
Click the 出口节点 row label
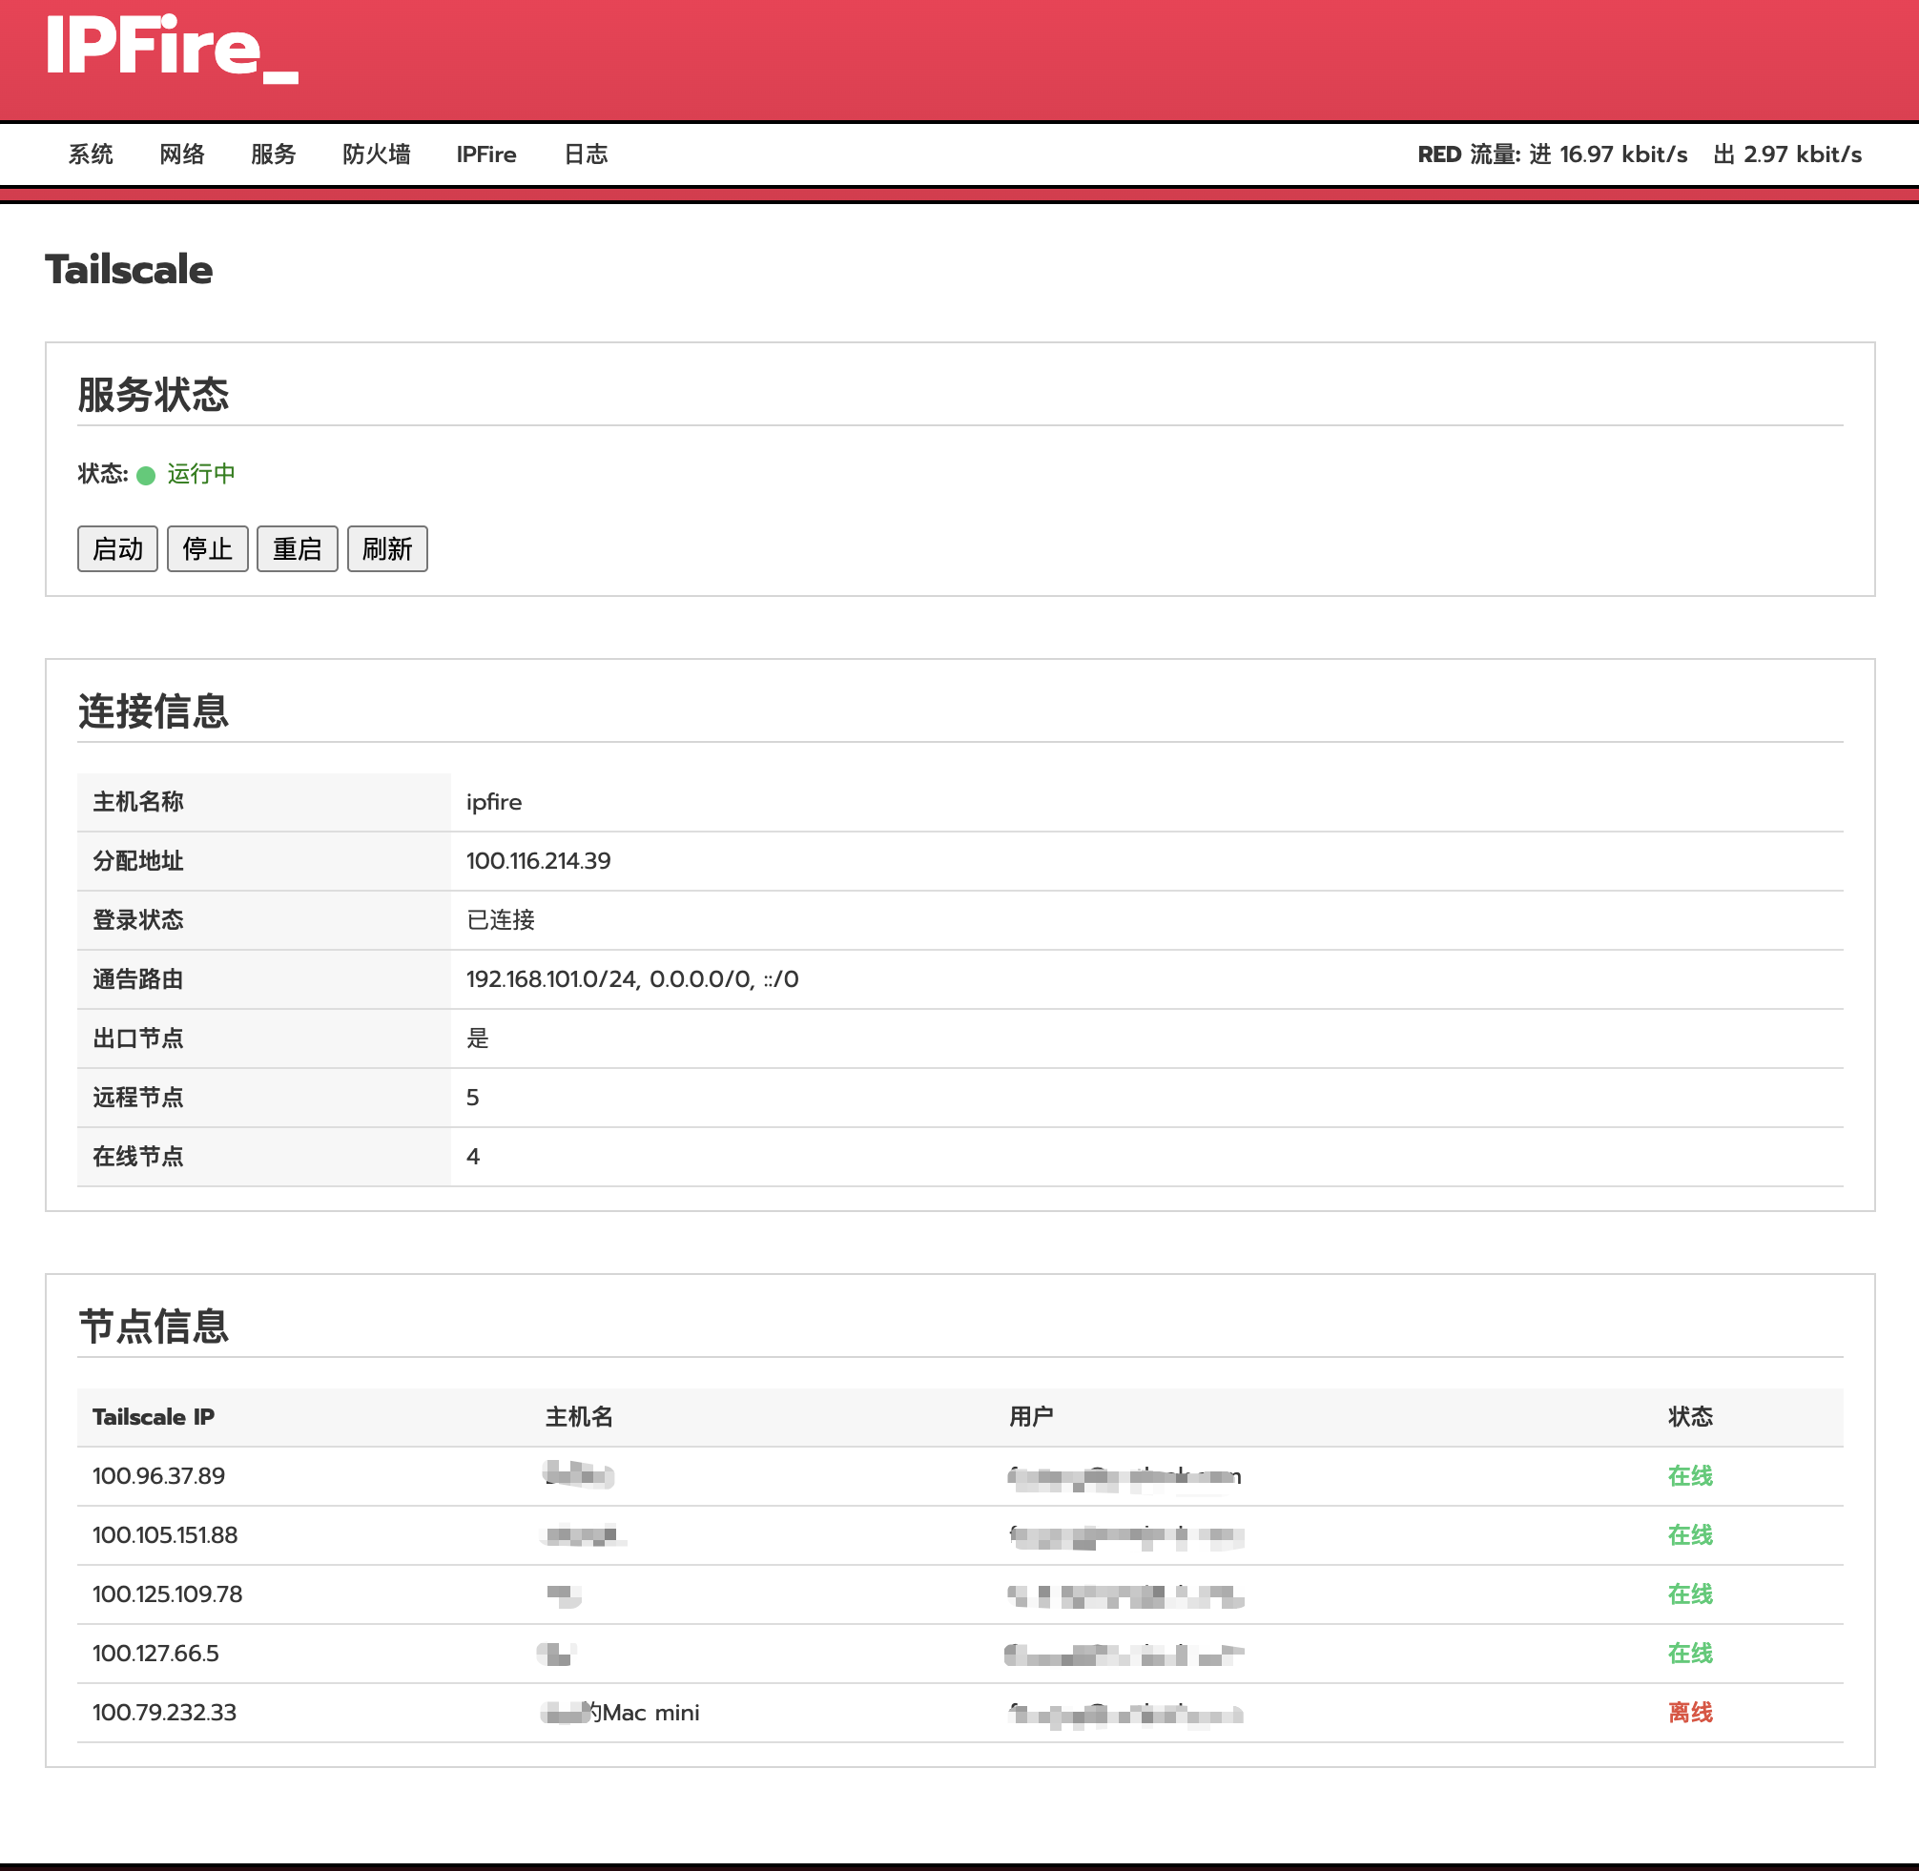coord(137,1038)
